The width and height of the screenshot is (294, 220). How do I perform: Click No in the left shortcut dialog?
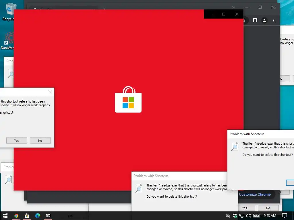click(40, 140)
